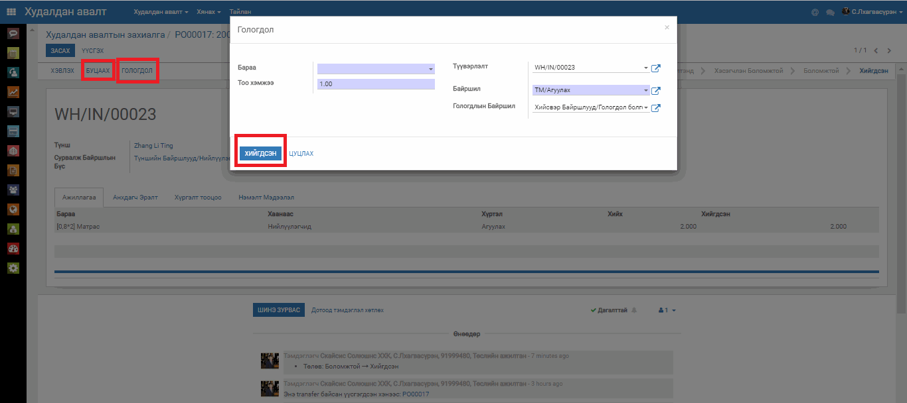Open external link for Түүвэрлэлт WH/IN/00023

tap(655, 68)
